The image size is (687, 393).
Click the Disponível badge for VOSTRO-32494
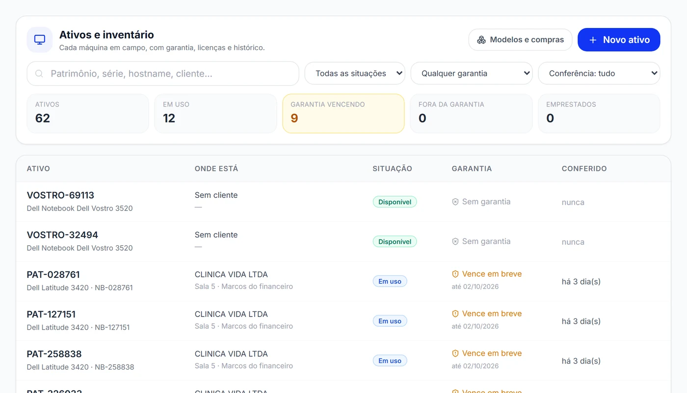pyautogui.click(x=395, y=241)
